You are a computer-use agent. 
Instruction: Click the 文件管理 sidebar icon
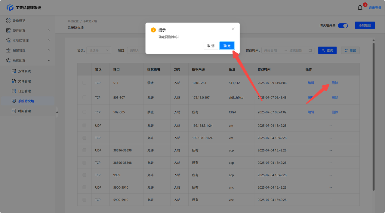coord(14,81)
